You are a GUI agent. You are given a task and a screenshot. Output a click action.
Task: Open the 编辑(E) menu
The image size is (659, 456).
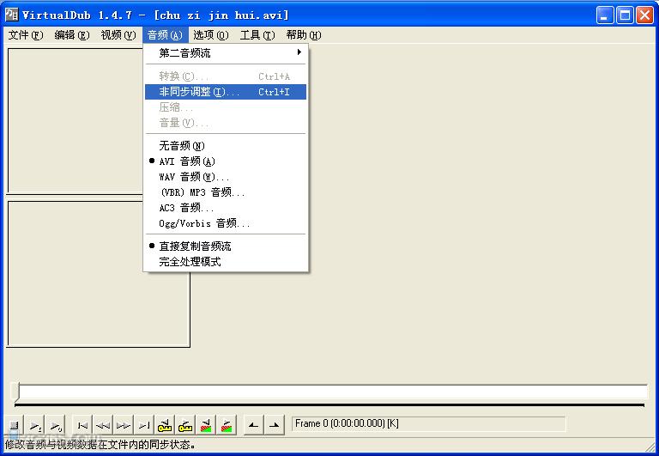(x=72, y=35)
